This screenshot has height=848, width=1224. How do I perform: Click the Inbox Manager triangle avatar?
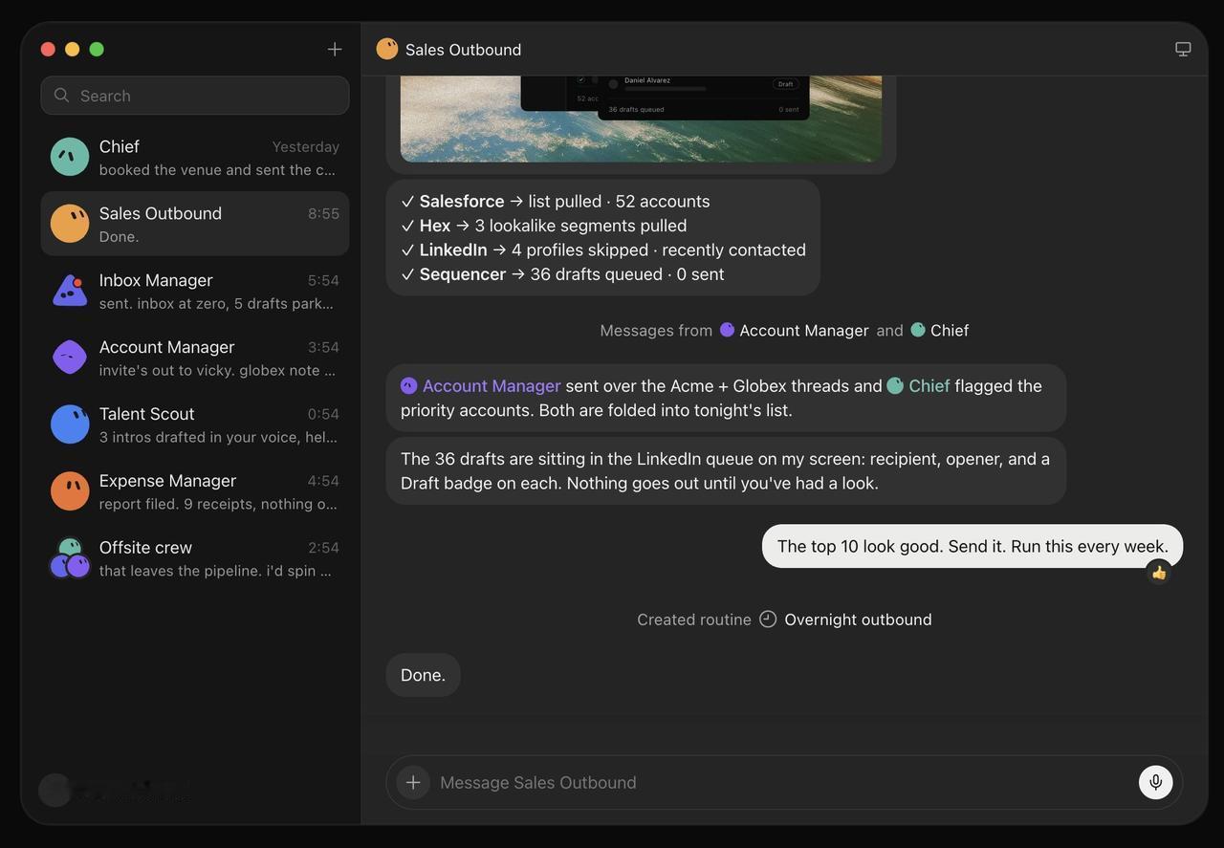tap(70, 291)
